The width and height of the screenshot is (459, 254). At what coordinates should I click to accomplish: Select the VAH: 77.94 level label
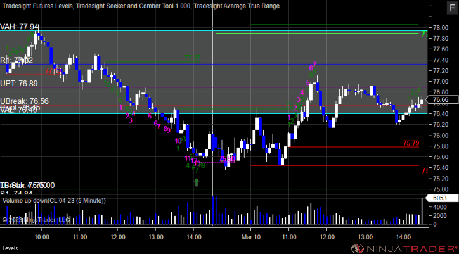coord(19,27)
